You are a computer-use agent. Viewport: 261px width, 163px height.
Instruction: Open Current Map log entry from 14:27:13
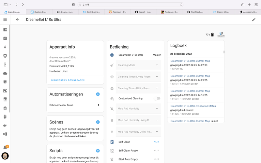pyautogui.click(x=190, y=61)
